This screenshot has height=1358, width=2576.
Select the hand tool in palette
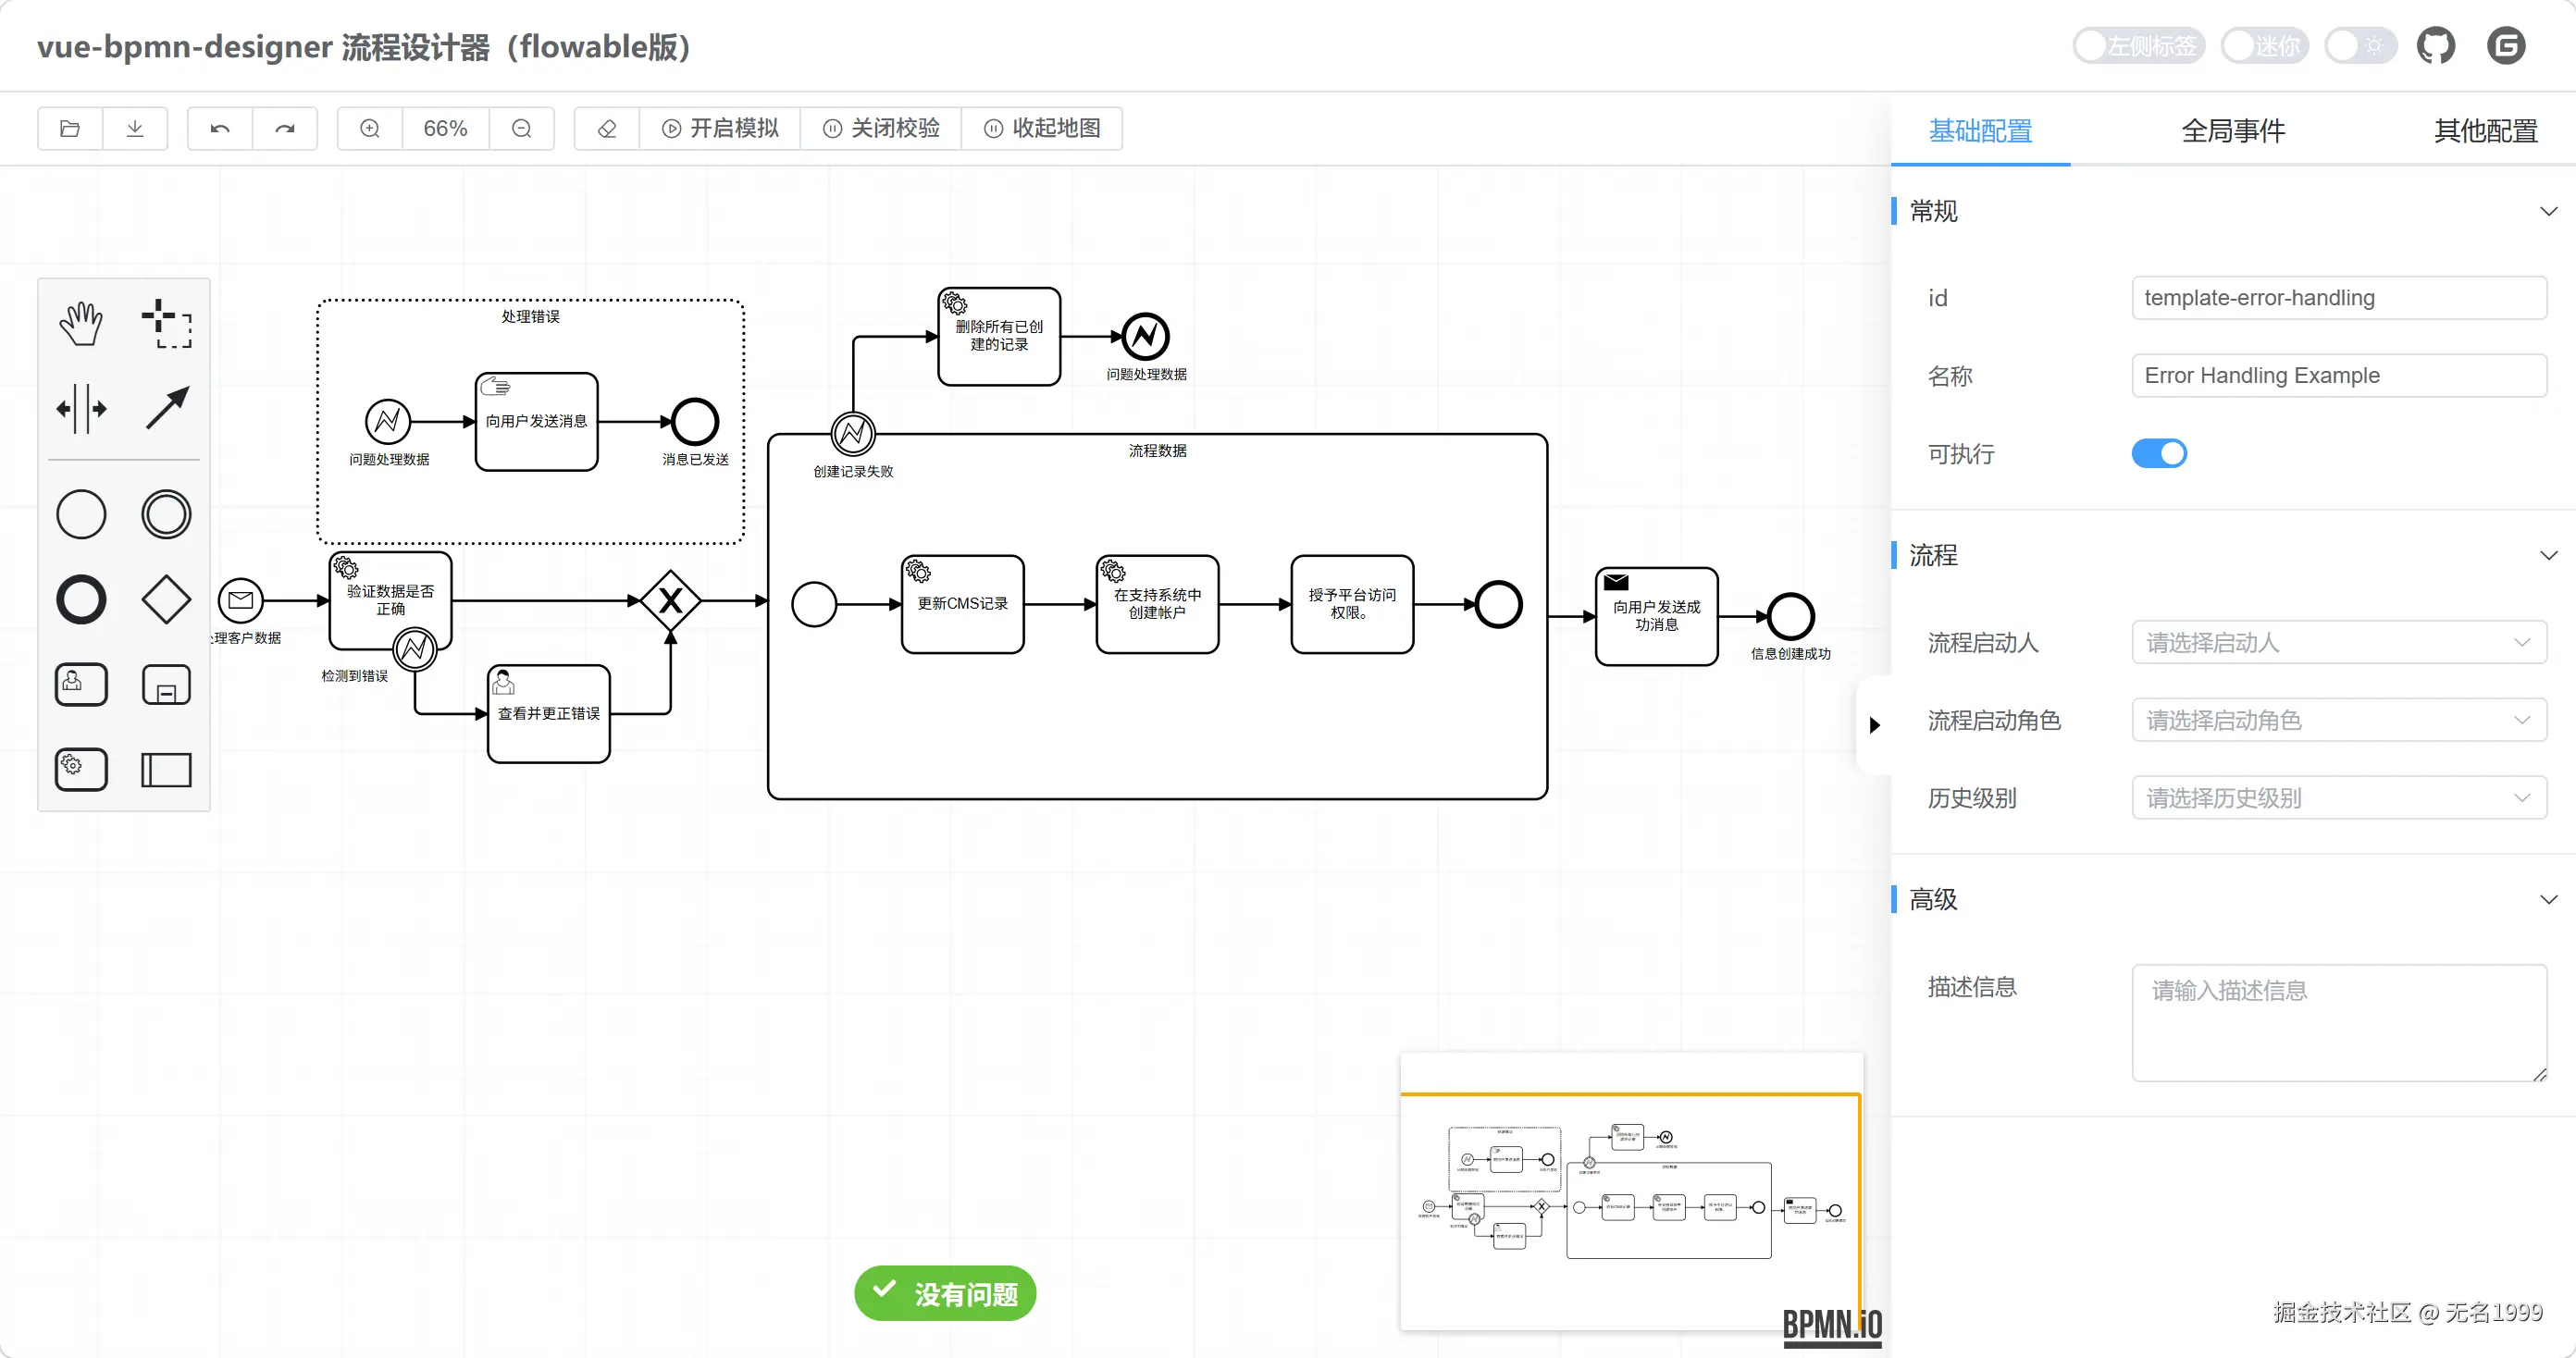[x=81, y=323]
